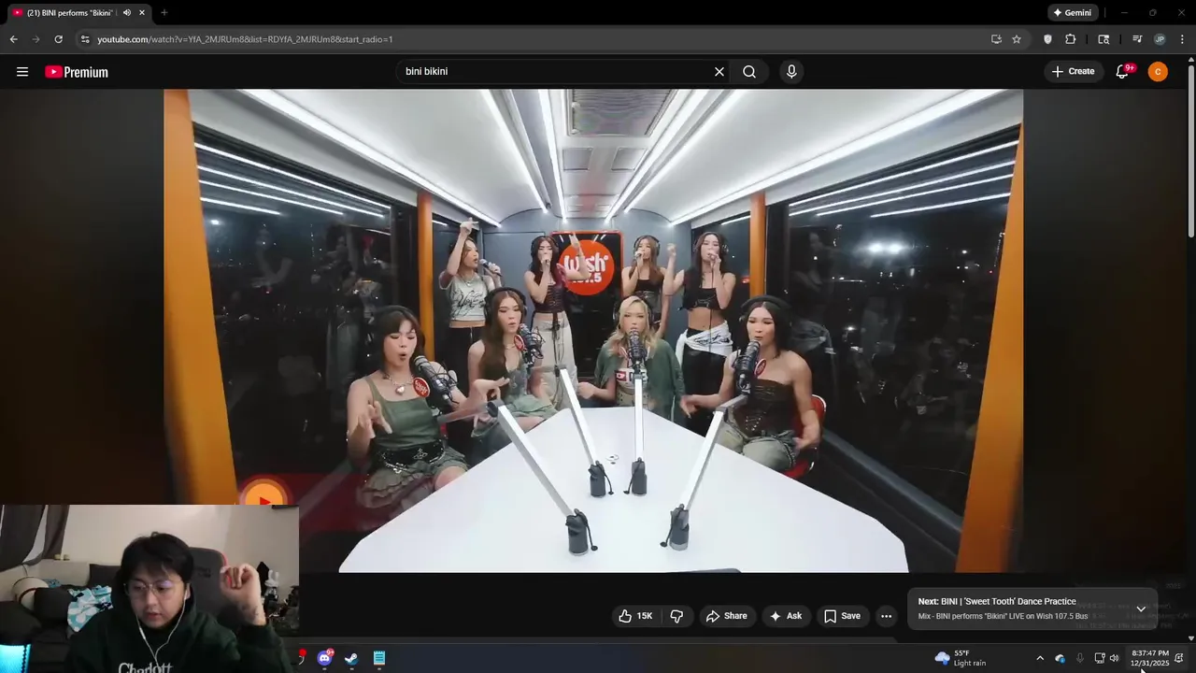Screen dimensions: 1196x673
Task: Show hidden system tray icons
Action: 1040,658
